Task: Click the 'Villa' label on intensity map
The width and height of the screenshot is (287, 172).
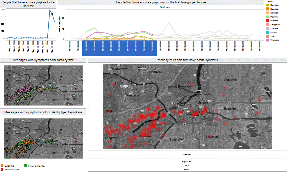Action: click(109, 111)
